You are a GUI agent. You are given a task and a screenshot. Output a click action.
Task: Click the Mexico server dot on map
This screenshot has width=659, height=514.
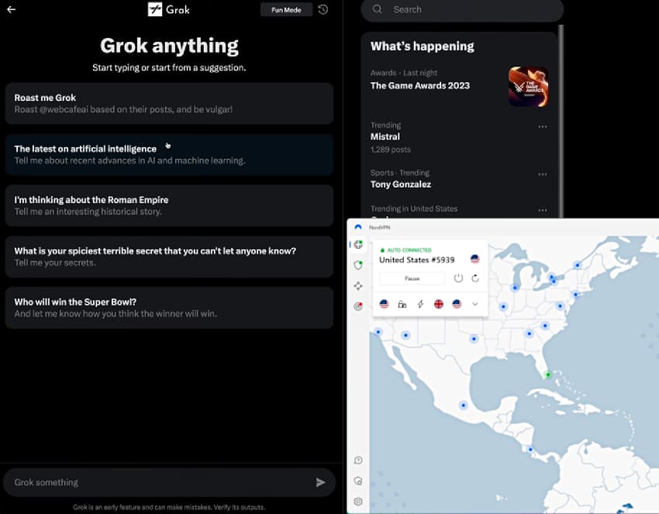pos(463,405)
